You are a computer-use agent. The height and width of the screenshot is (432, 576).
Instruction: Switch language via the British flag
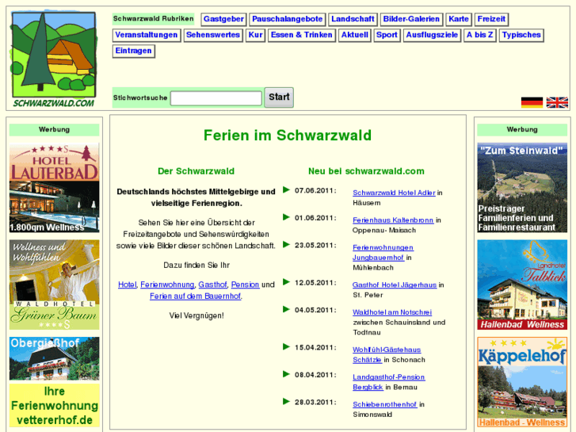coord(557,102)
